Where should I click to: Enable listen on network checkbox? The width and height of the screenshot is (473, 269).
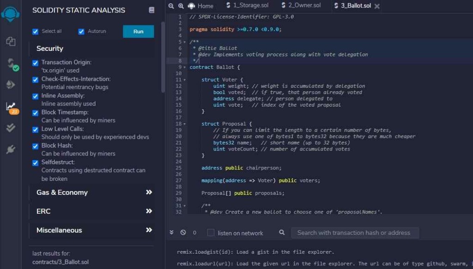point(211,233)
